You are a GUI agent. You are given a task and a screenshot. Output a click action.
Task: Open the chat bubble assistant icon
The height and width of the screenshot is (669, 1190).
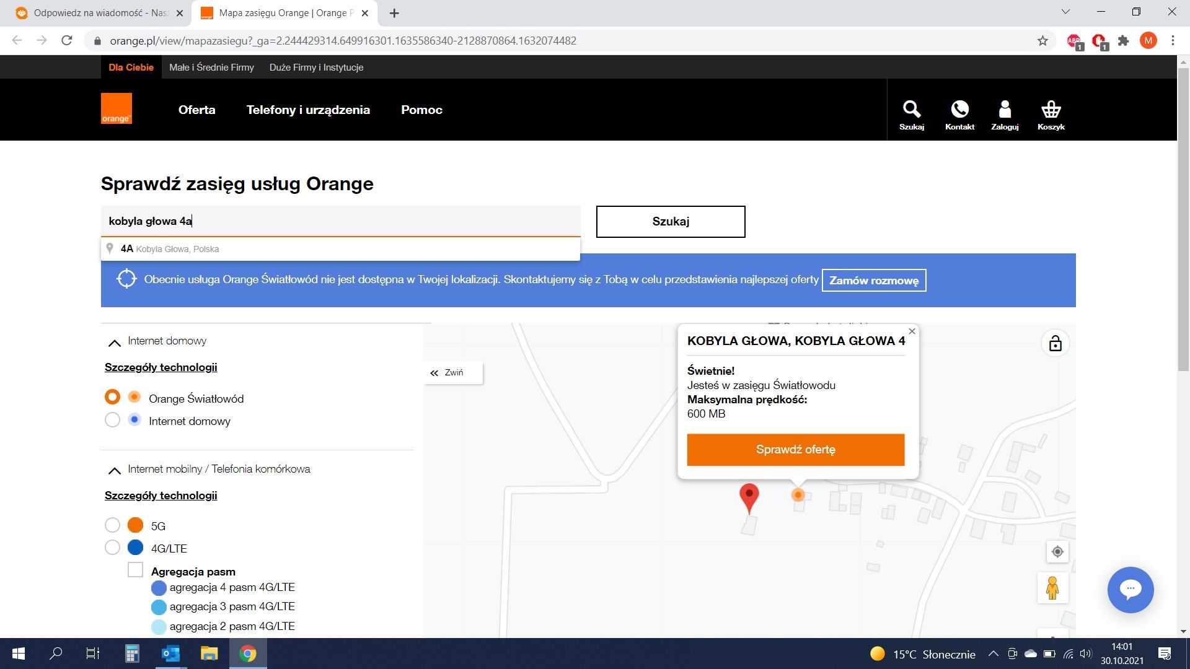[x=1130, y=590]
